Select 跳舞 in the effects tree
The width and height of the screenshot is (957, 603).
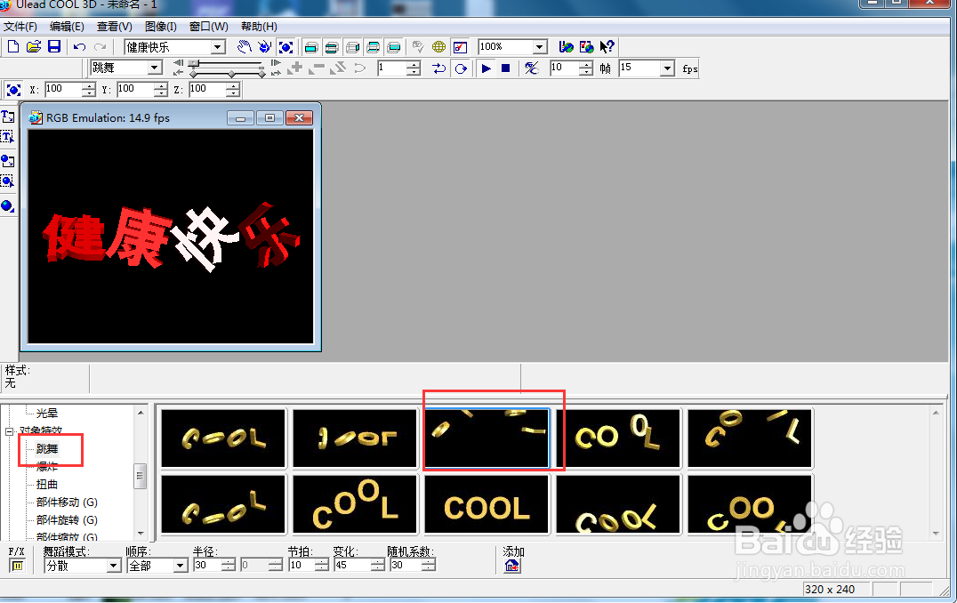tap(47, 449)
